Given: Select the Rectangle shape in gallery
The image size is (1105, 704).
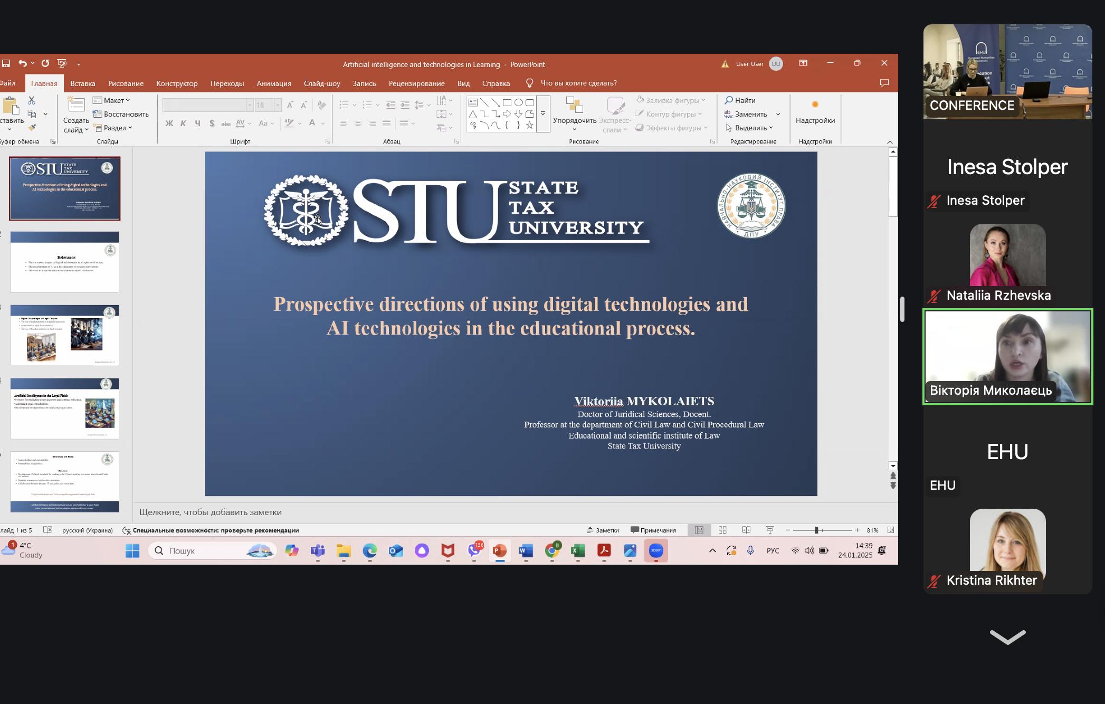Looking at the screenshot, I should [x=507, y=102].
